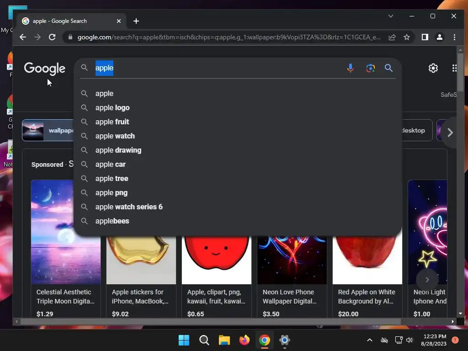Choose suggestion "apple fruit"
This screenshot has width=468, height=351.
coord(238,122)
